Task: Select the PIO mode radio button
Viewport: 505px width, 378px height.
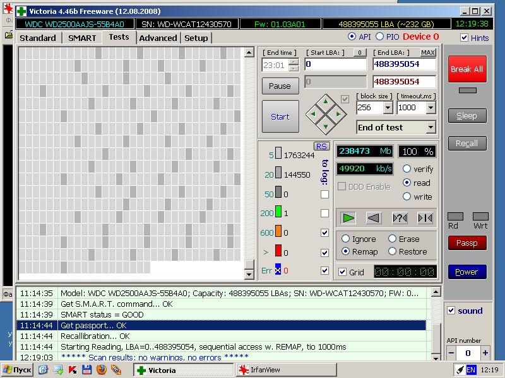Action: point(380,37)
